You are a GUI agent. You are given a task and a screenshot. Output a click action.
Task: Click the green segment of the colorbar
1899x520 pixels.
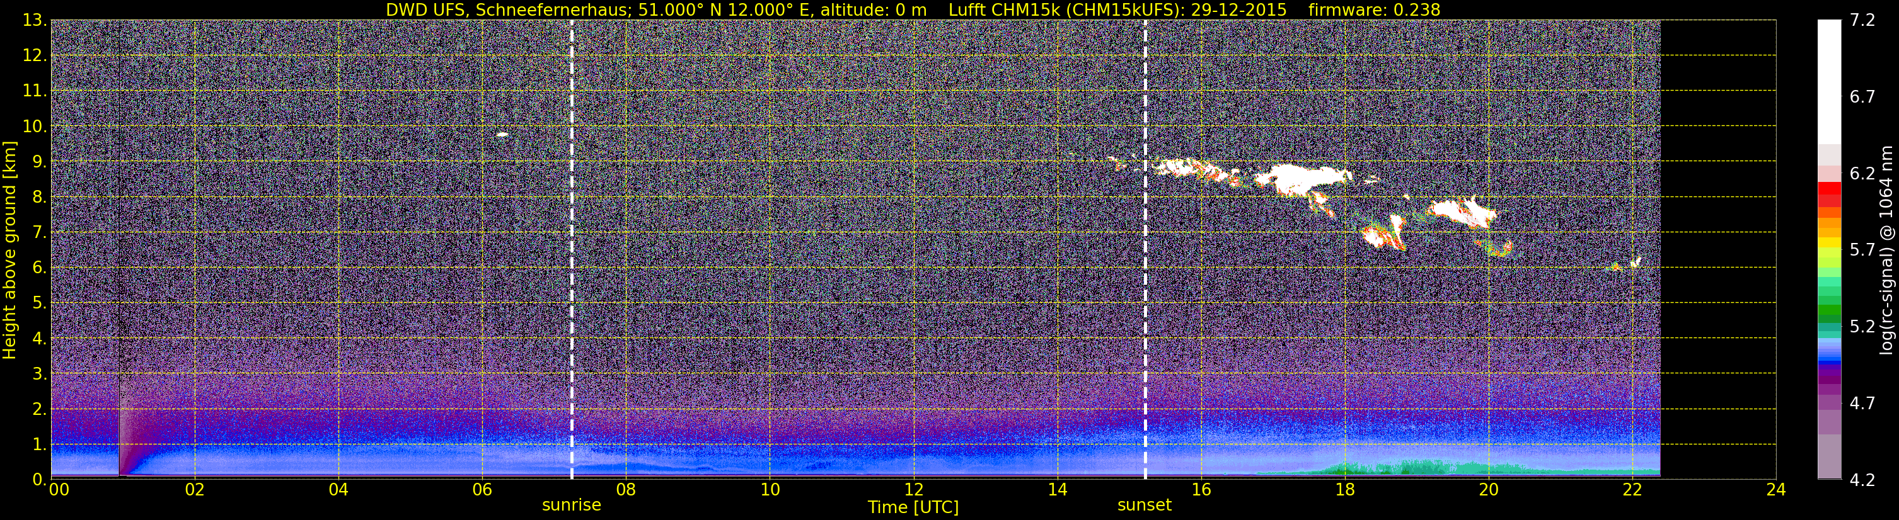pyautogui.click(x=1830, y=311)
